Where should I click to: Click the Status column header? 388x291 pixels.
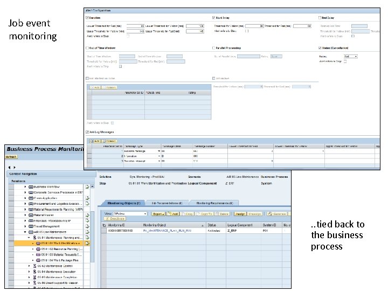[216, 225]
